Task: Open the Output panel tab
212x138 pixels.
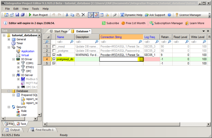Action: pyautogui.click(x=13, y=130)
